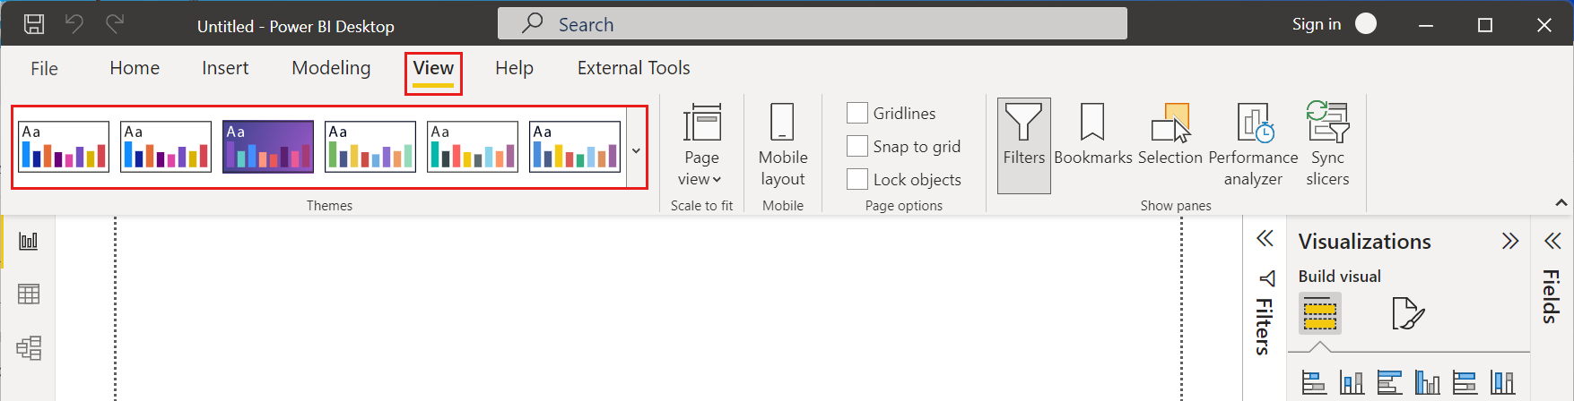Click the Save icon in title bar
The width and height of the screenshot is (1574, 401).
[x=34, y=24]
